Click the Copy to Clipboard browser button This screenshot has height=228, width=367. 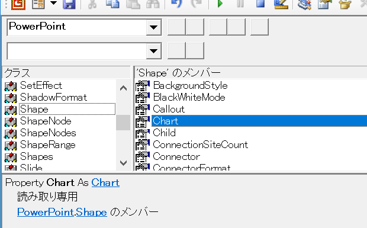(218, 27)
